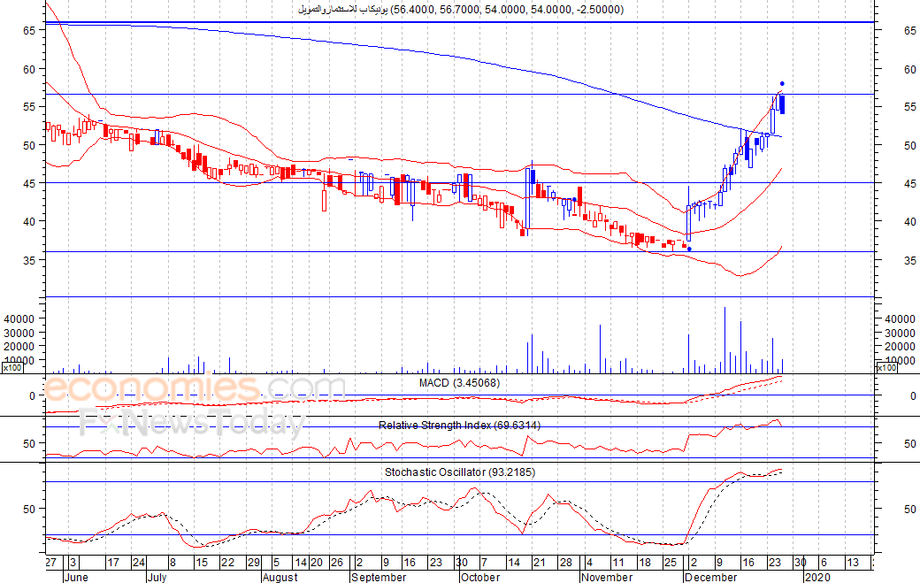Click the date label 4 on the time axis

(589, 563)
